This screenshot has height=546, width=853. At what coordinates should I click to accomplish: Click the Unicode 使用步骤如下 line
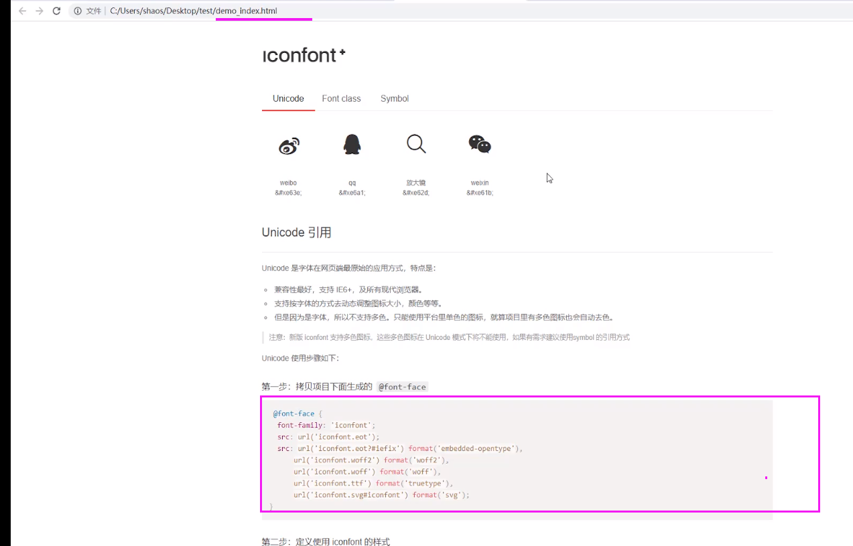coord(301,358)
